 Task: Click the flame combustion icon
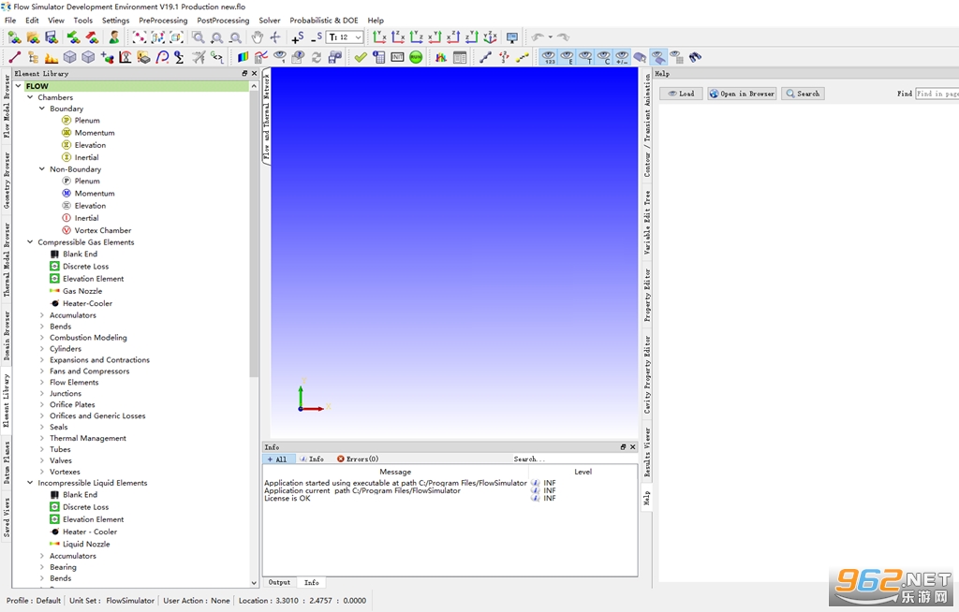pyautogui.click(x=52, y=57)
